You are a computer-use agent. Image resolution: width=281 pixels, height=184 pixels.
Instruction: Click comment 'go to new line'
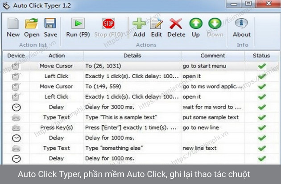pos(201,128)
